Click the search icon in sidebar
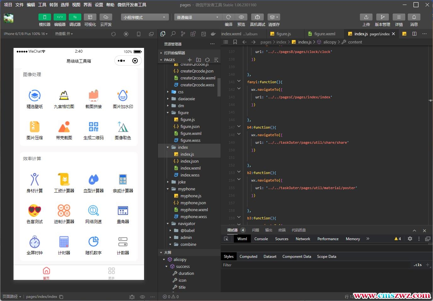The width and height of the screenshot is (433, 301). coord(173,34)
